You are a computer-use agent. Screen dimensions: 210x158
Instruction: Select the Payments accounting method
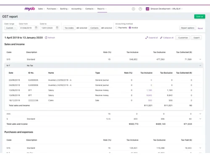pyautogui.click(x=116, y=28)
